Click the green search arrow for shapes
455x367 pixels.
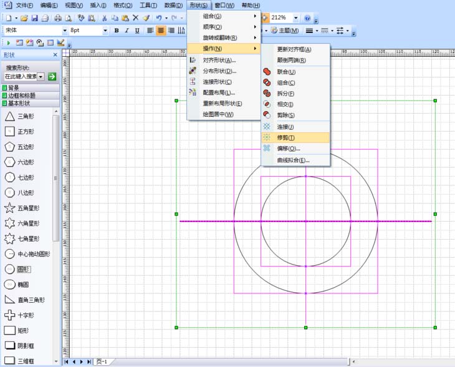(52, 76)
